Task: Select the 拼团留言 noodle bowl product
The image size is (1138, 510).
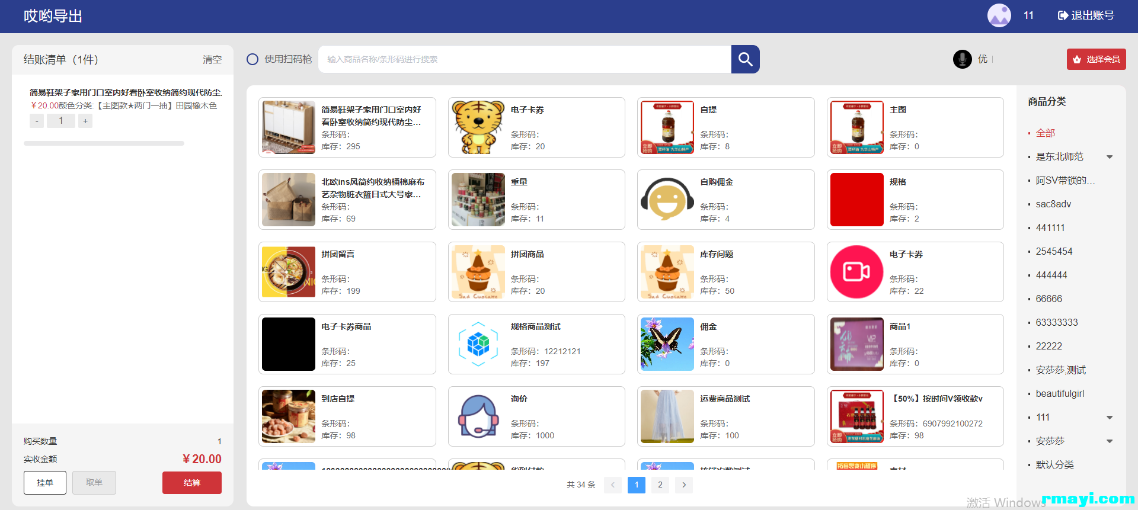Action: tap(289, 272)
